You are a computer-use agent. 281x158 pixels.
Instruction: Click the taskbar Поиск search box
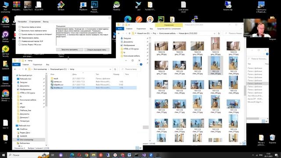28,155
